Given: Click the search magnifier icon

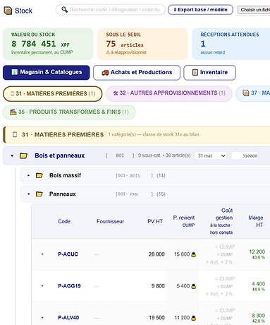Looking at the screenshot, I should (x=64, y=9).
